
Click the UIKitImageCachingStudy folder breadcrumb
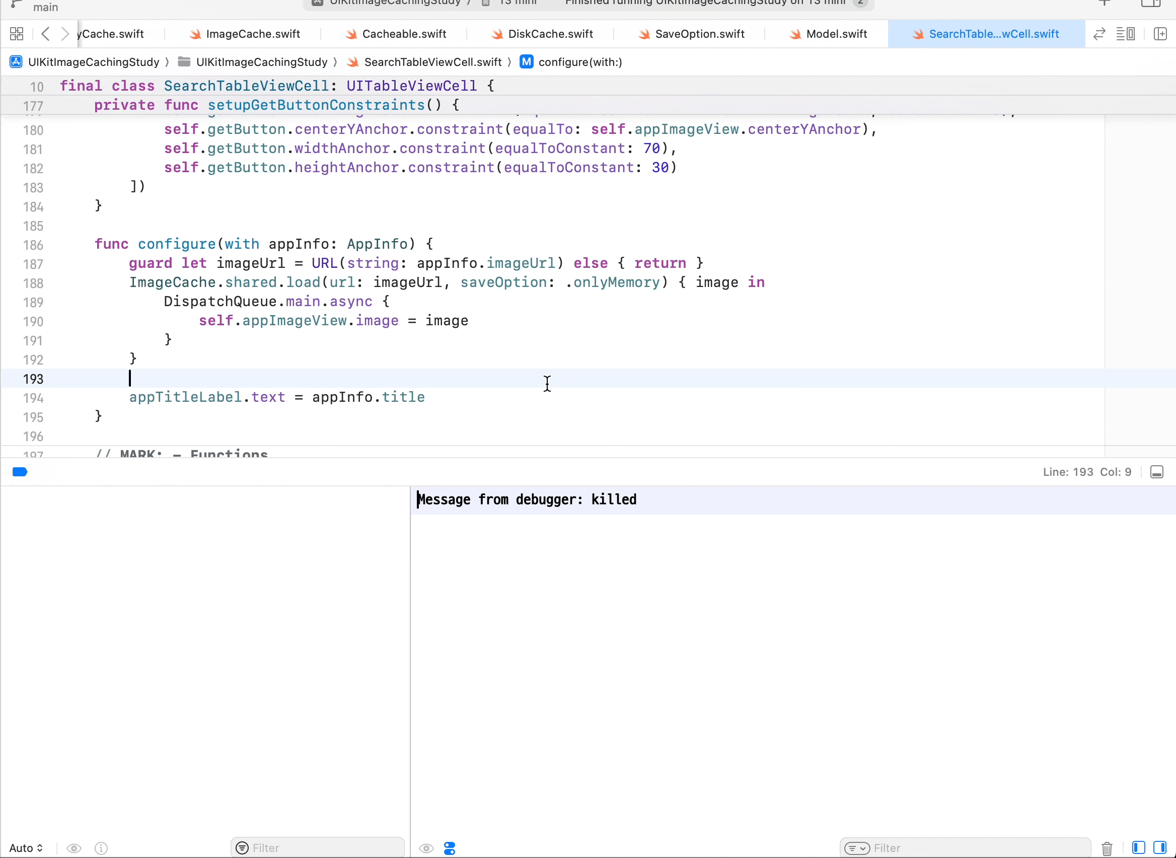261,62
